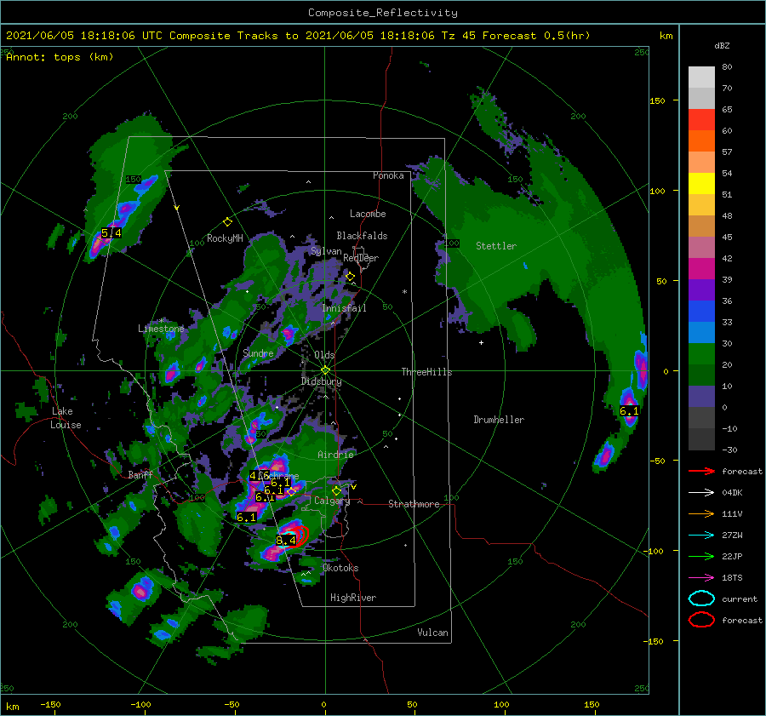Click the Drumheller city label
The height and width of the screenshot is (716, 766).
coord(499,420)
